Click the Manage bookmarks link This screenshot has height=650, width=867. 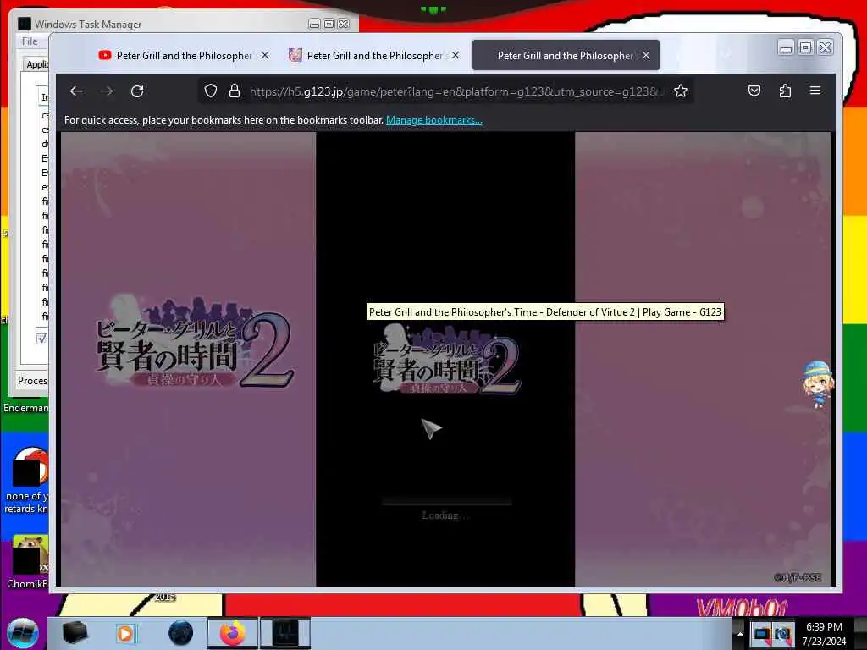coord(434,120)
